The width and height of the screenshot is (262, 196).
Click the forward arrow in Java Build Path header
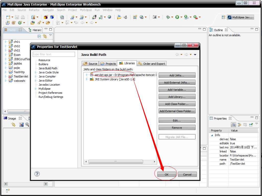[186, 55]
